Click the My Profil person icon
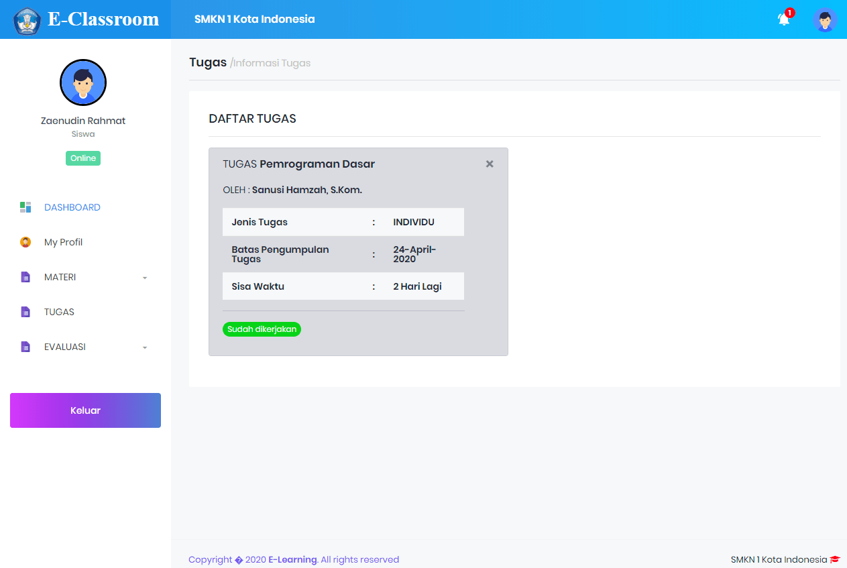Viewport: 847px width, 568px height. coord(25,242)
